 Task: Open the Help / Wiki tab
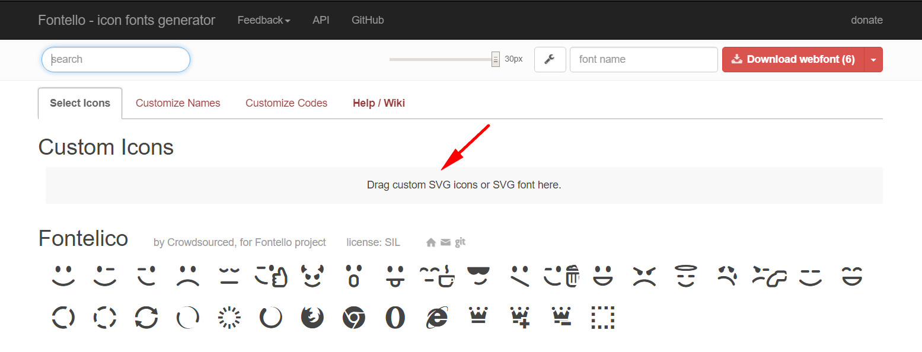coord(379,103)
